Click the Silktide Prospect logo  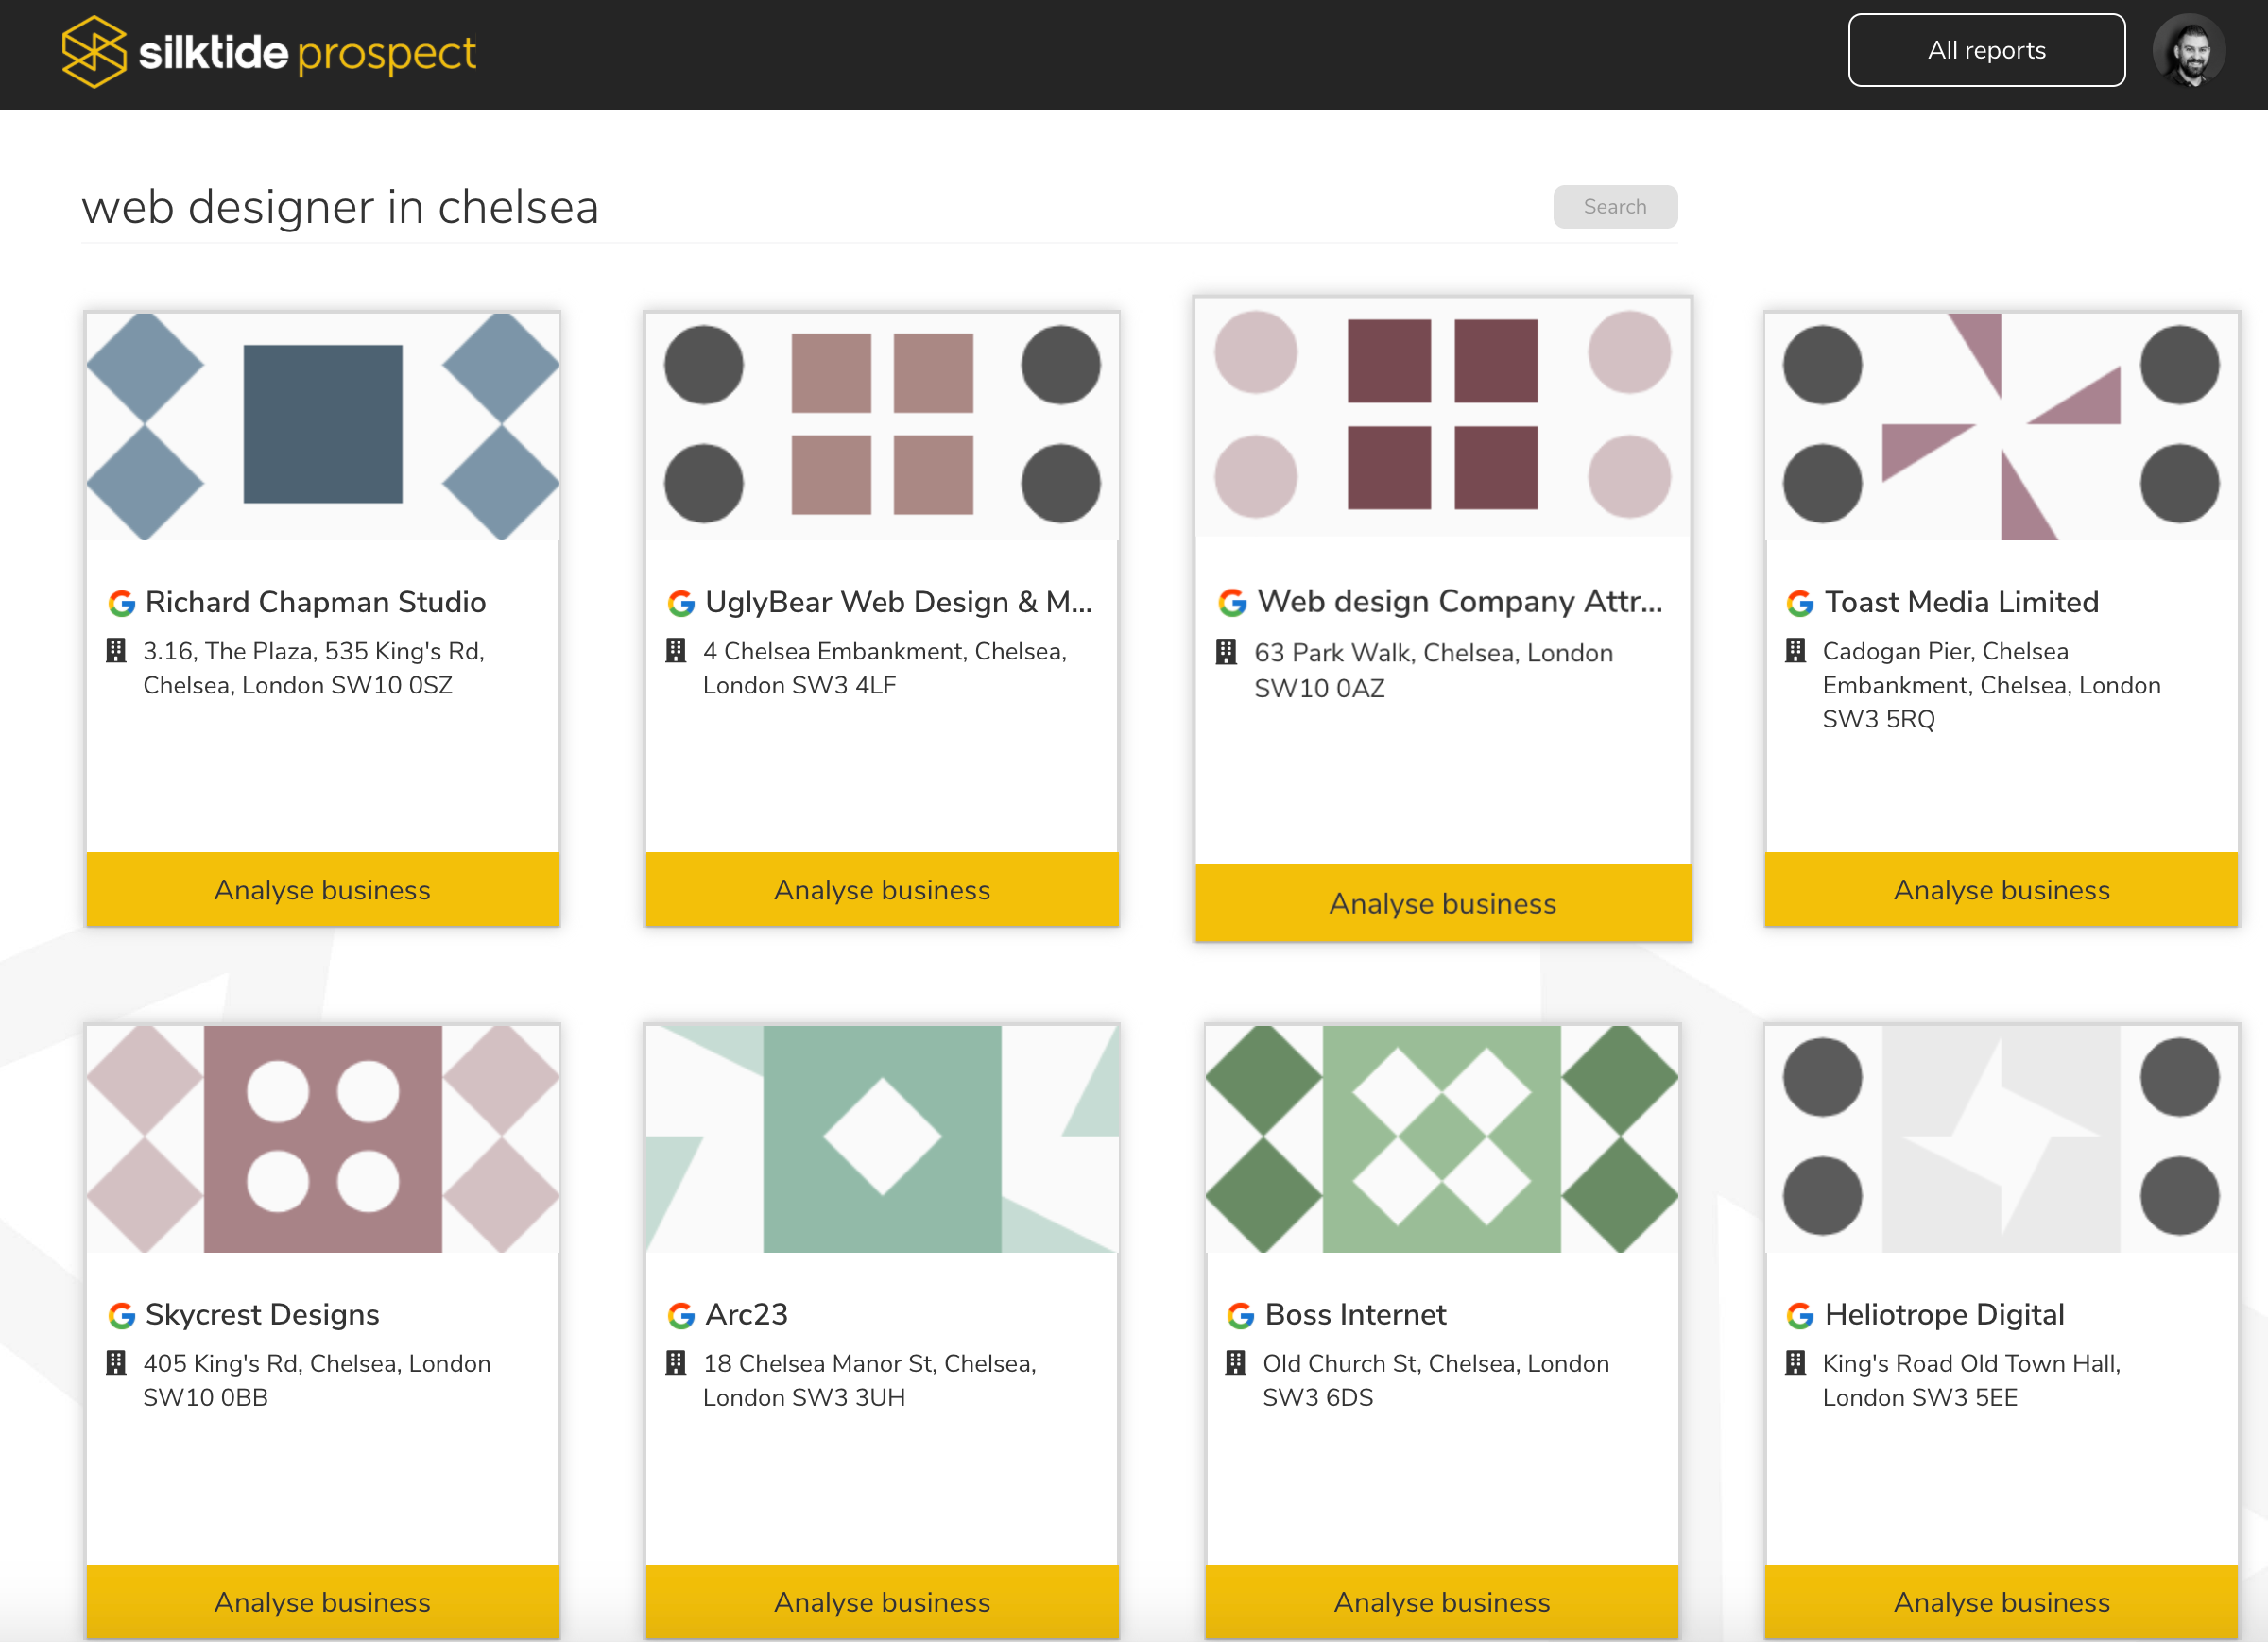click(268, 52)
